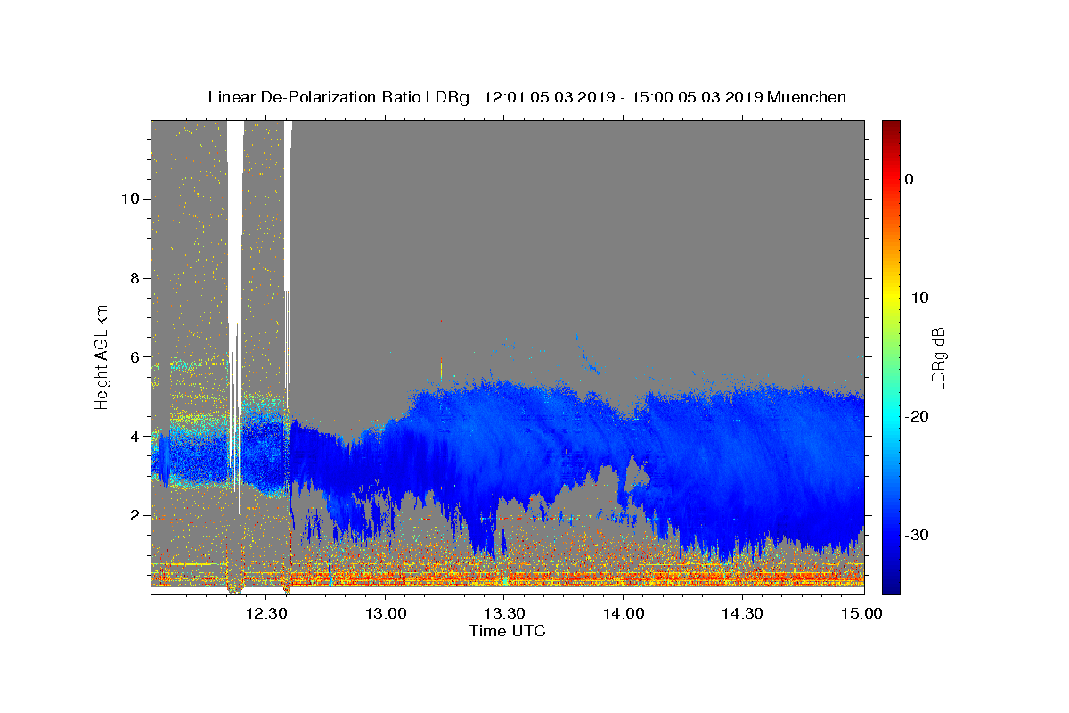Click the 'Height AGL km' axis label
Screen dimensions: 1069x713
click(102, 357)
